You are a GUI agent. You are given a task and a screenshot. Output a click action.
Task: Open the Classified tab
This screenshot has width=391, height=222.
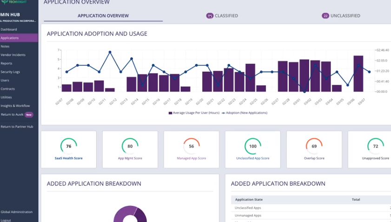(x=222, y=16)
